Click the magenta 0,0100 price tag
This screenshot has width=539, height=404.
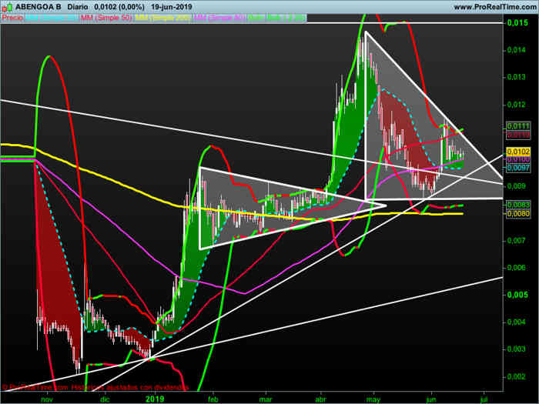(518, 160)
